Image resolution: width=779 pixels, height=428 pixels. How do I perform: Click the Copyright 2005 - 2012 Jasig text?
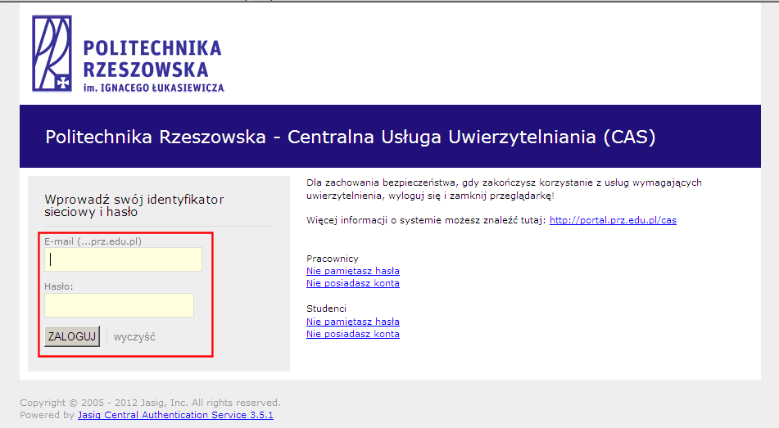150,402
